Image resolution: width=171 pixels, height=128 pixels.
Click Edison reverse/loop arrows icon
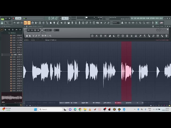click(x=153, y=36)
